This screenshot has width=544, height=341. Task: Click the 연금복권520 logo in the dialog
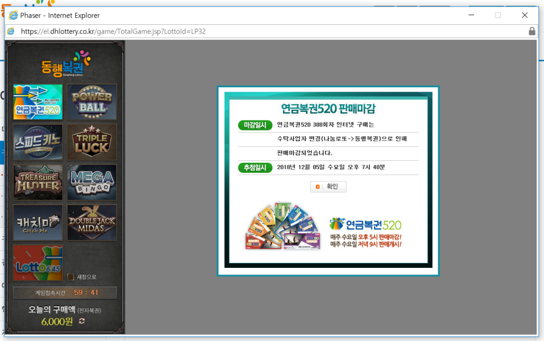pyautogui.click(x=365, y=225)
